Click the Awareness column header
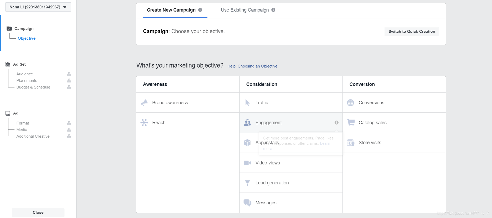Image resolution: width=492 pixels, height=218 pixels. tap(155, 84)
